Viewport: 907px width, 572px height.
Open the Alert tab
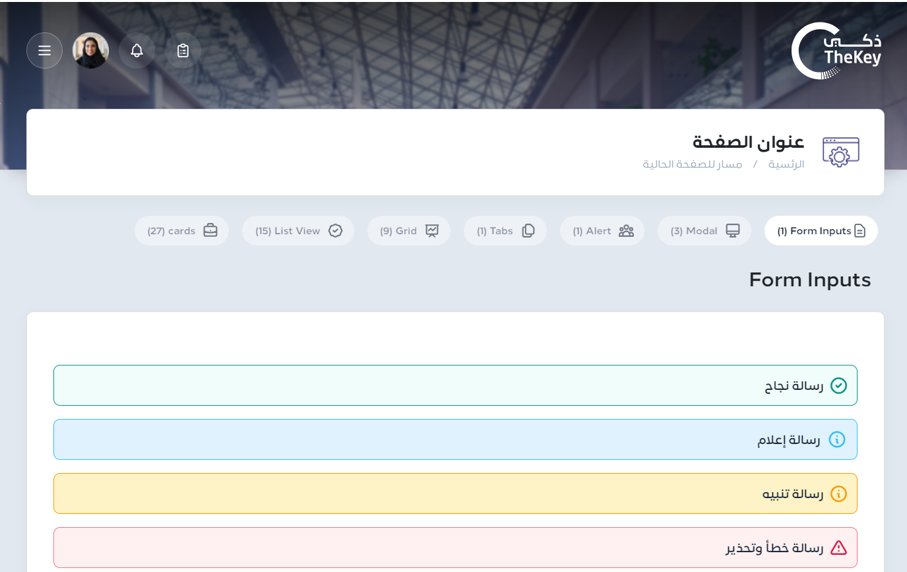point(602,231)
